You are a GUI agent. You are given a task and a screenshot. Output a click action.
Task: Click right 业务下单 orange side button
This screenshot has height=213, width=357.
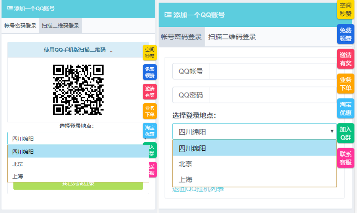click(346, 84)
